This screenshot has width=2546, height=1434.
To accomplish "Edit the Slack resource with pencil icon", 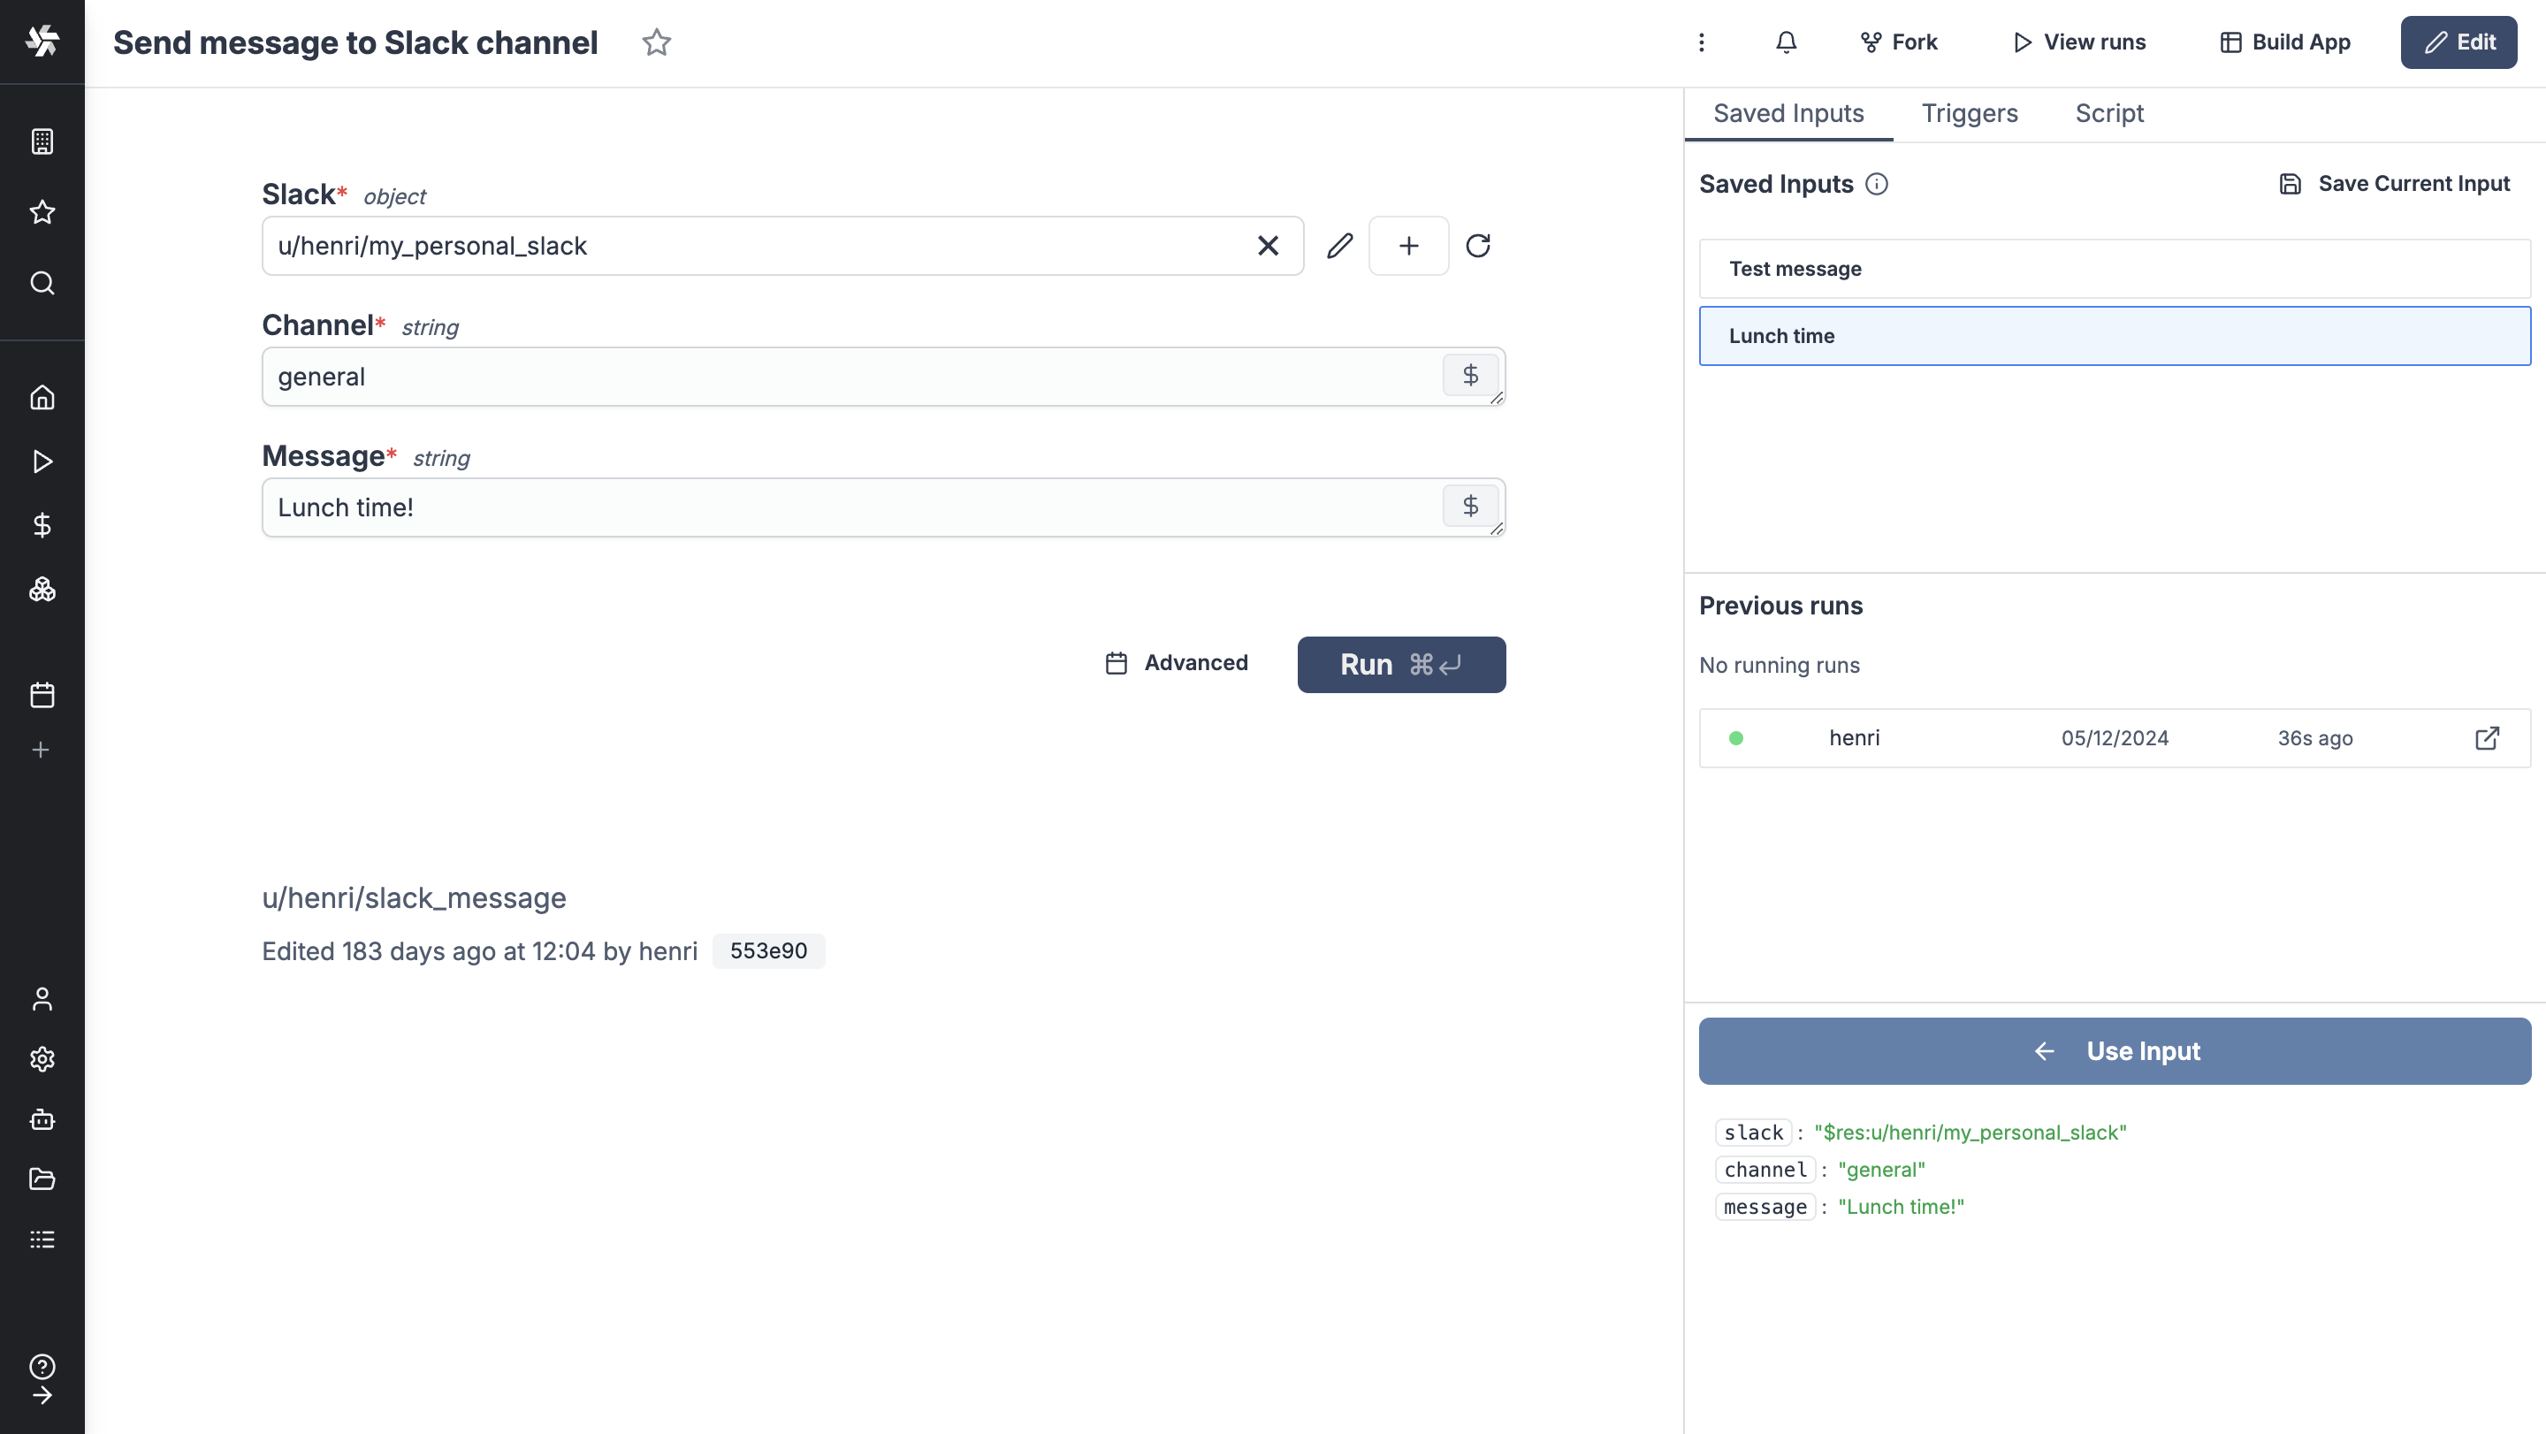I will pyautogui.click(x=1339, y=246).
